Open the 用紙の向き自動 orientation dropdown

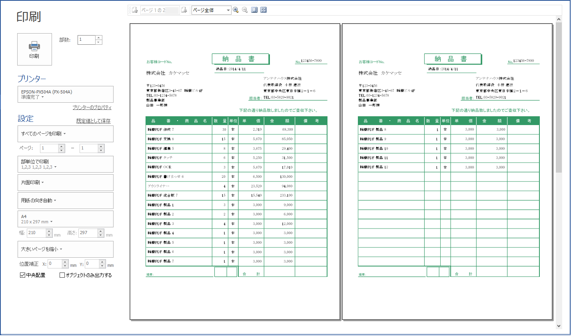[x=66, y=201]
